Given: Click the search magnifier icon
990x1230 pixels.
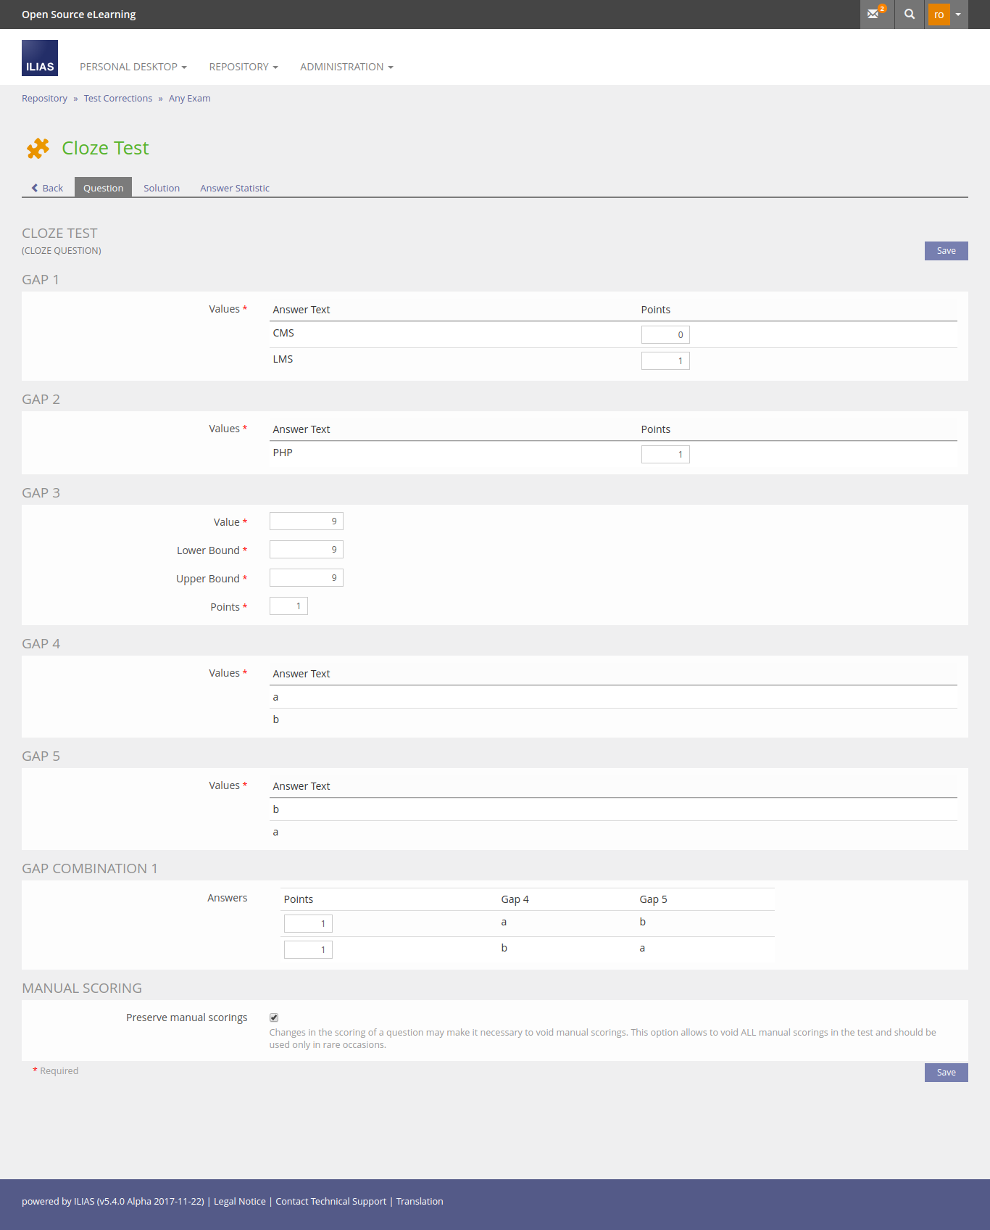Looking at the screenshot, I should click(910, 14).
